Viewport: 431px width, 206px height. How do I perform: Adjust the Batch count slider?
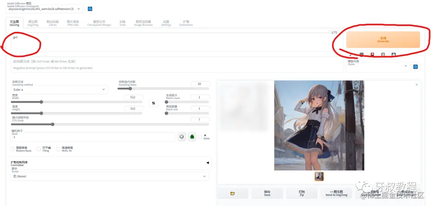(x=187, y=102)
